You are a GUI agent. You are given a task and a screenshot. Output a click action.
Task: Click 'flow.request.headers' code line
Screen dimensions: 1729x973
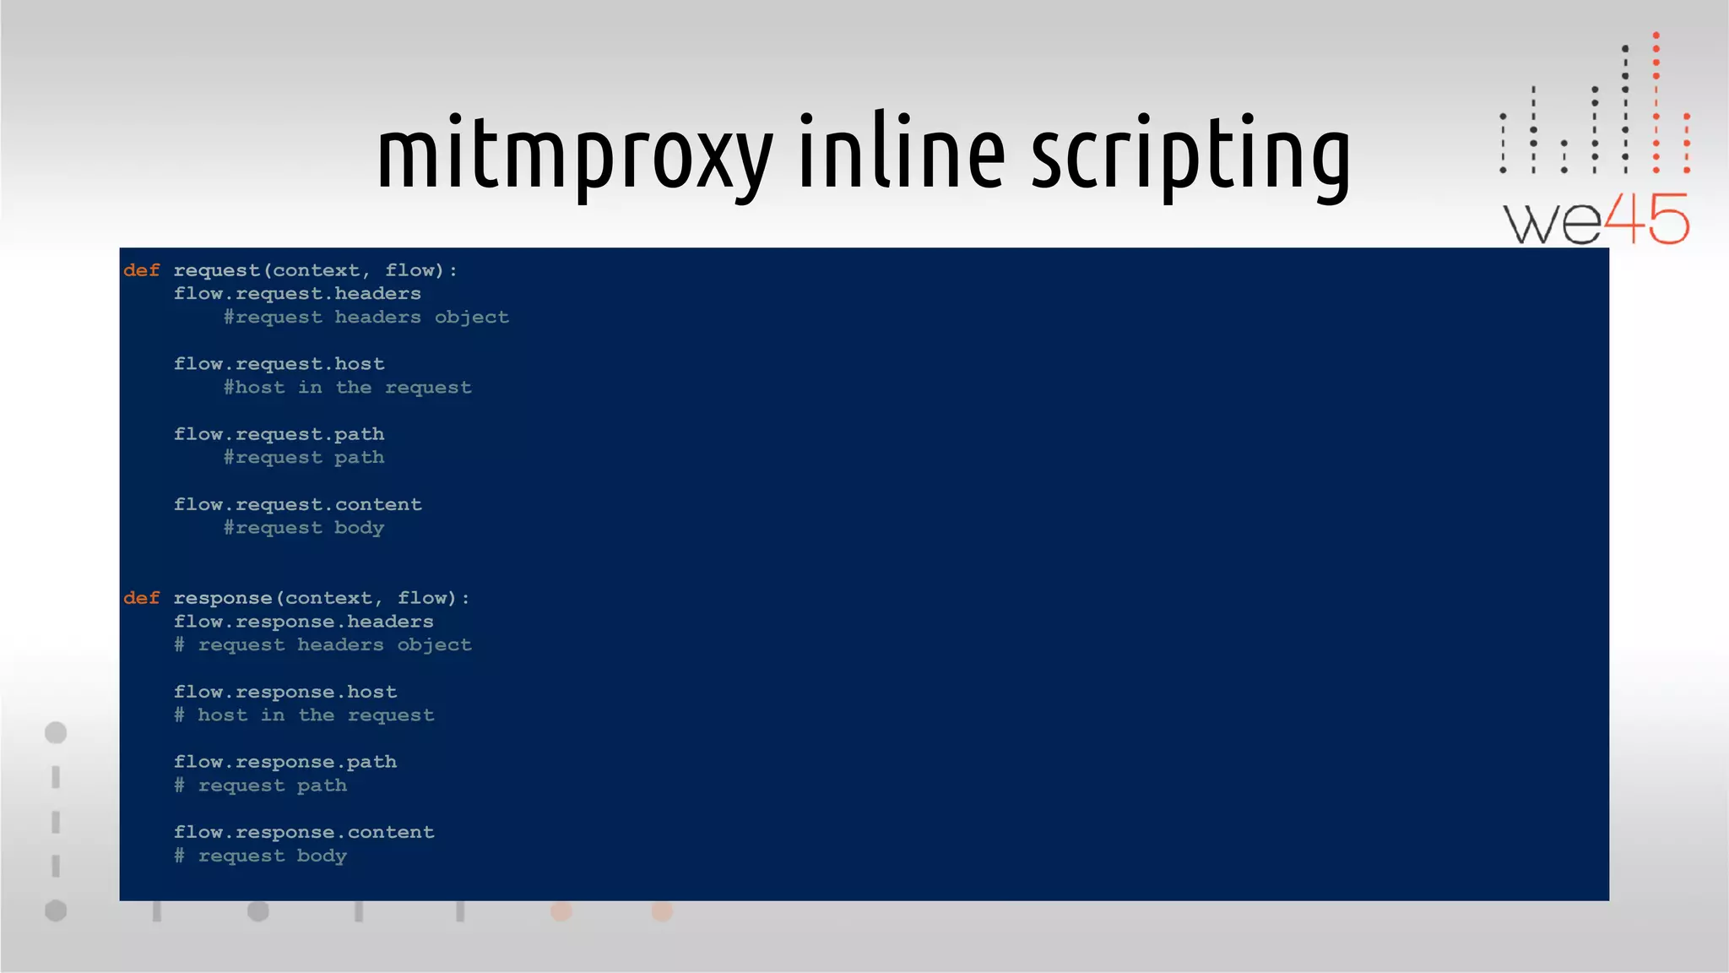(x=297, y=294)
